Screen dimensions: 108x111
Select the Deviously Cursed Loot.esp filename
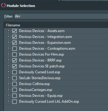(40, 72)
